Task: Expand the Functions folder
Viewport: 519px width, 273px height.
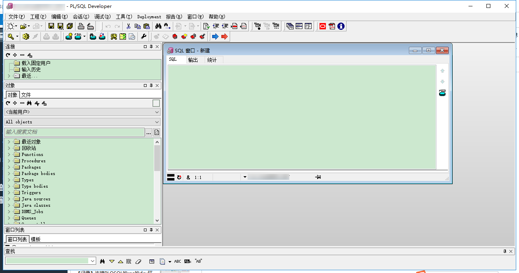Action: point(9,154)
